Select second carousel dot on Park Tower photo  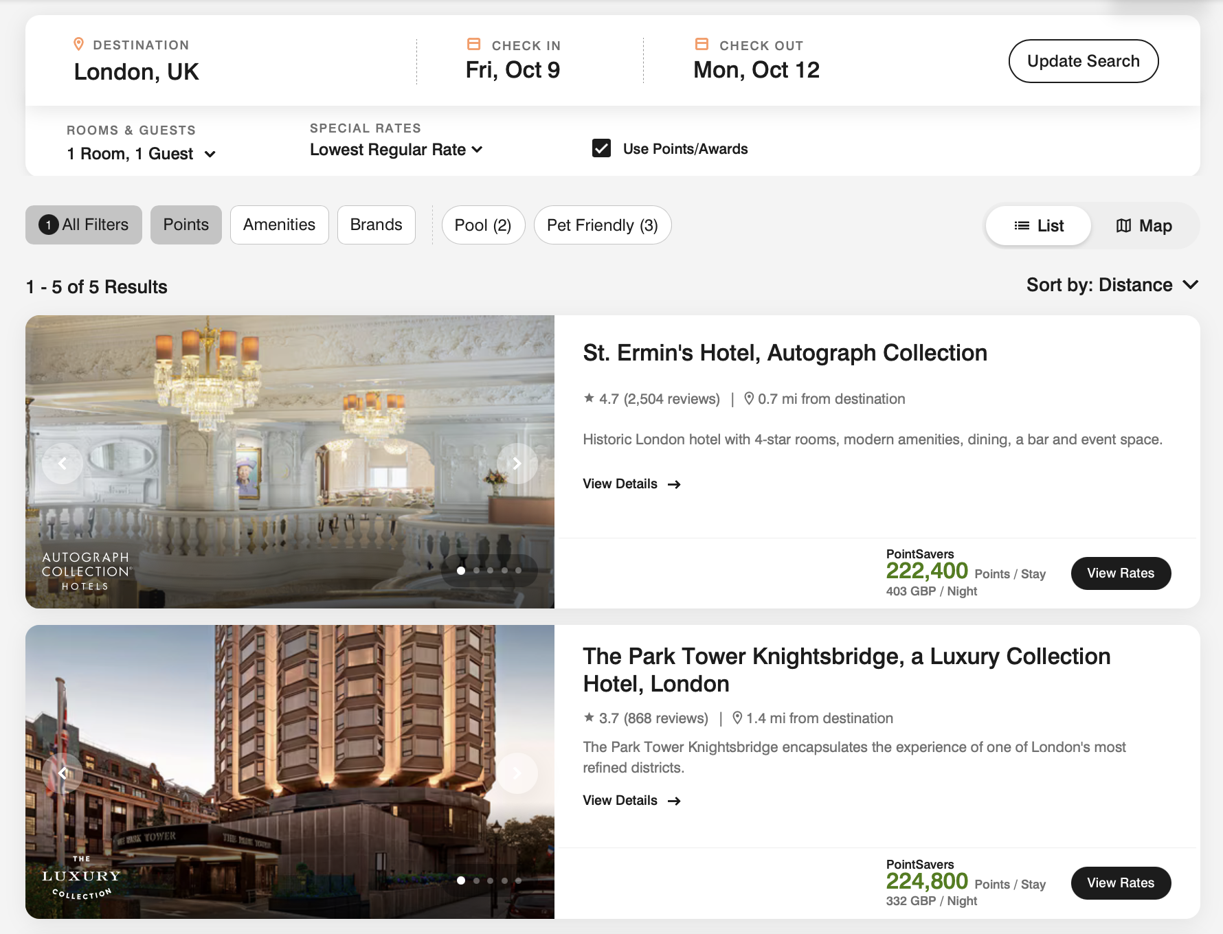pos(476,880)
